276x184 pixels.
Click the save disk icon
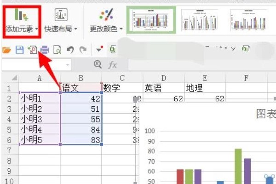(19, 50)
